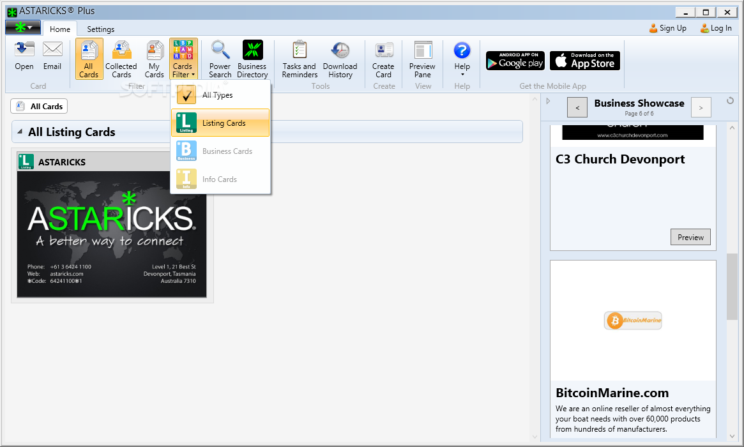Open Cards Filter dropdown in ribbon
This screenshot has width=744, height=447.
(183, 59)
